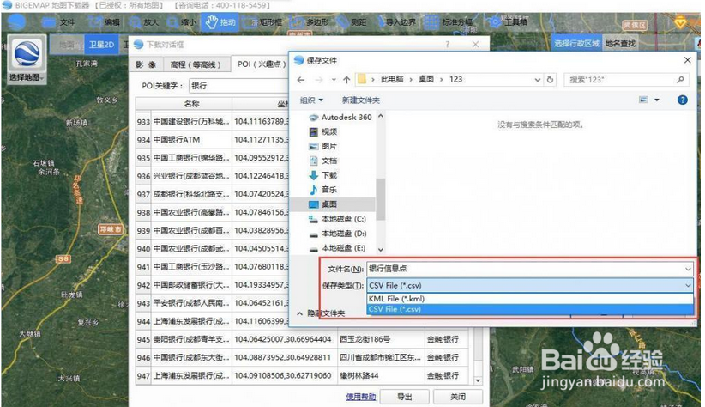This screenshot has height=407, width=705.
Task: Open the 组织 menu dropdown
Action: (x=311, y=100)
